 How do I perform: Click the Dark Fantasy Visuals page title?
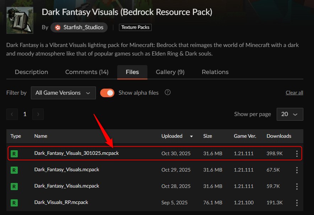pos(127,12)
